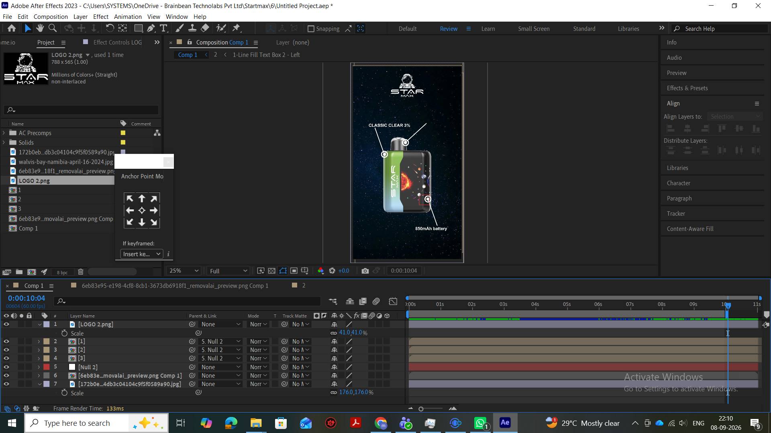Take a snapshot with camera icon
771x433 pixels.
click(x=365, y=271)
